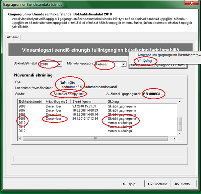Open the Bókhaldstímabil year dropdown
Image resolution: width=201 pixels, height=194 pixels.
pyautogui.click(x=60, y=64)
